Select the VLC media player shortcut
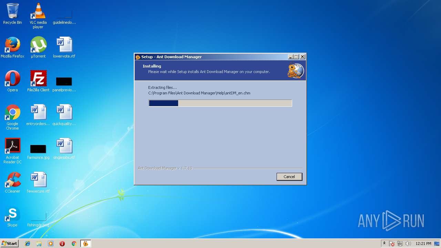 coord(38,15)
